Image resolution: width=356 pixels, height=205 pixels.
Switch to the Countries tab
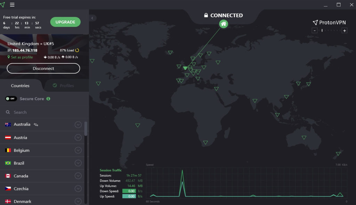coord(20,86)
